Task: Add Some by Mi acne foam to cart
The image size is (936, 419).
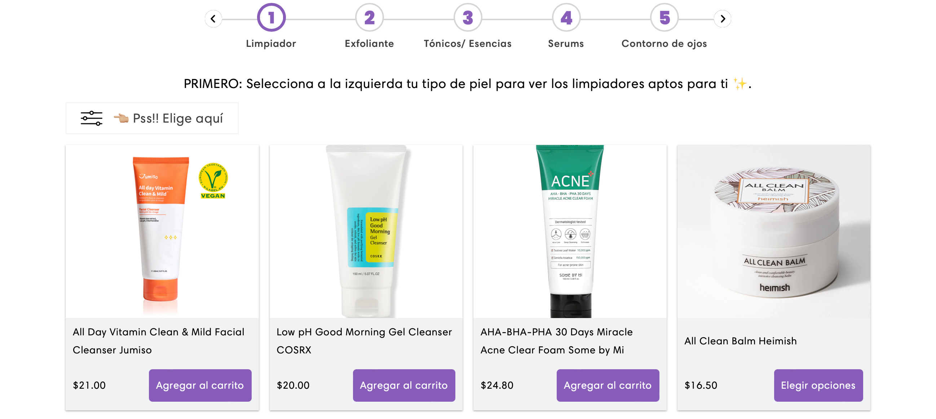Action: pyautogui.click(x=608, y=385)
